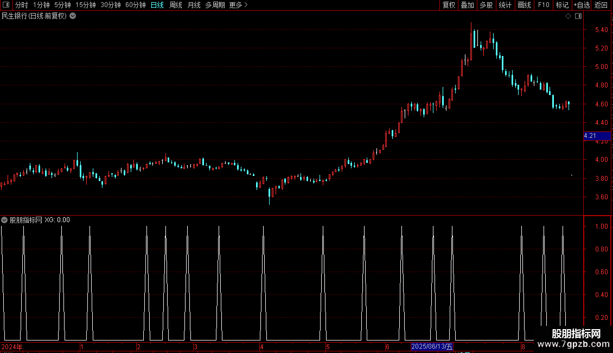
Task: Click the 民生银行(日线.前复权) title text
Action: [x=34, y=16]
